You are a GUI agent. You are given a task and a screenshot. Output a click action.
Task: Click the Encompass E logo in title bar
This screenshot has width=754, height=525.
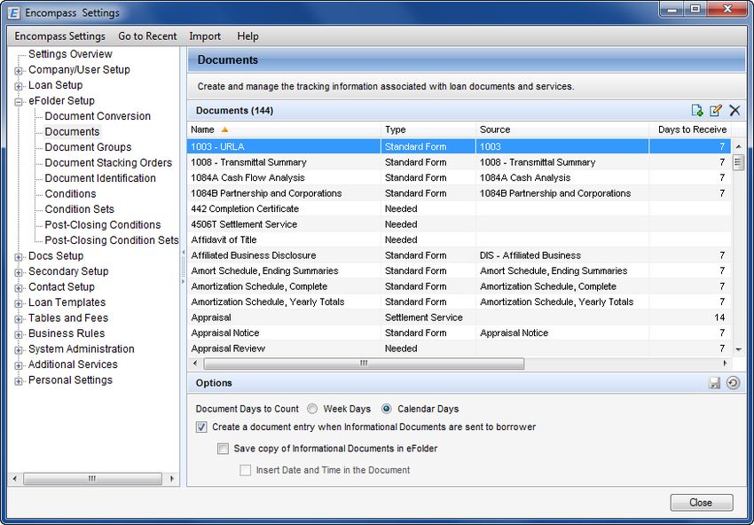(x=14, y=13)
